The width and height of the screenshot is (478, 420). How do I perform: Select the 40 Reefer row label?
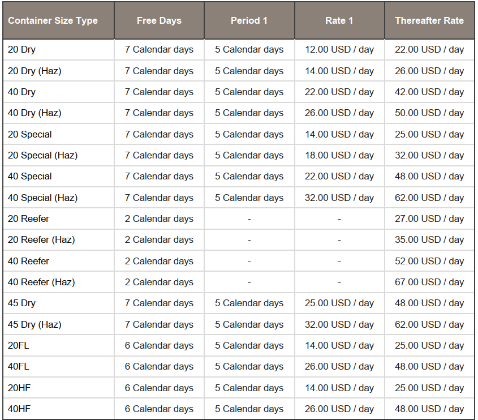[28, 261]
